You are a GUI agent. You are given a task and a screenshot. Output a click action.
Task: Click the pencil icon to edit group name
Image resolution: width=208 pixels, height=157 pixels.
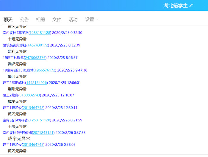click(x=191, y=6)
